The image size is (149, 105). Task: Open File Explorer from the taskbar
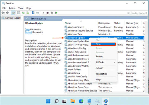73,101
